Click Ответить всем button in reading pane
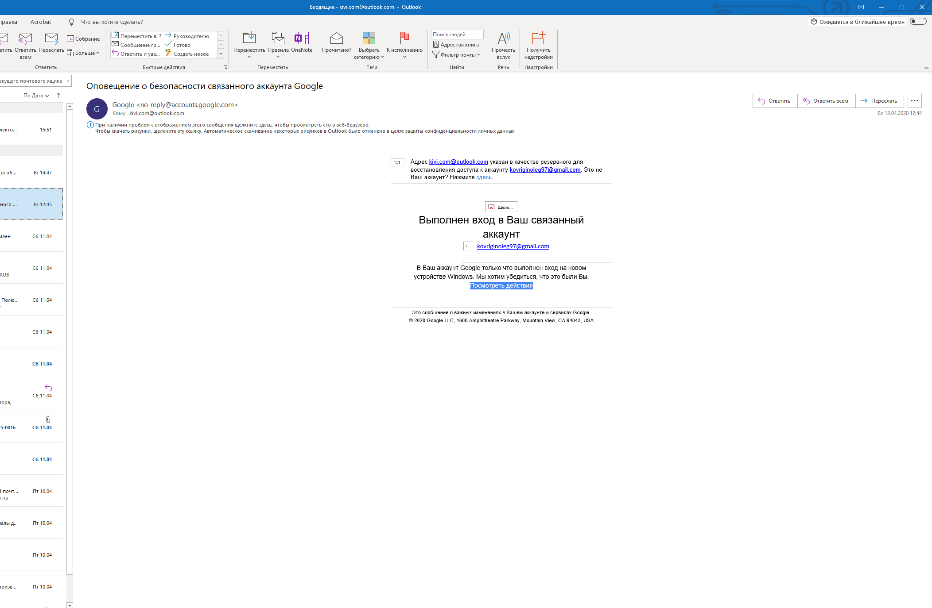The height and width of the screenshot is (608, 932). point(826,101)
